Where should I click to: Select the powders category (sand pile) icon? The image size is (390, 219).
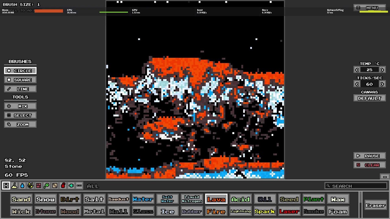[14, 186]
